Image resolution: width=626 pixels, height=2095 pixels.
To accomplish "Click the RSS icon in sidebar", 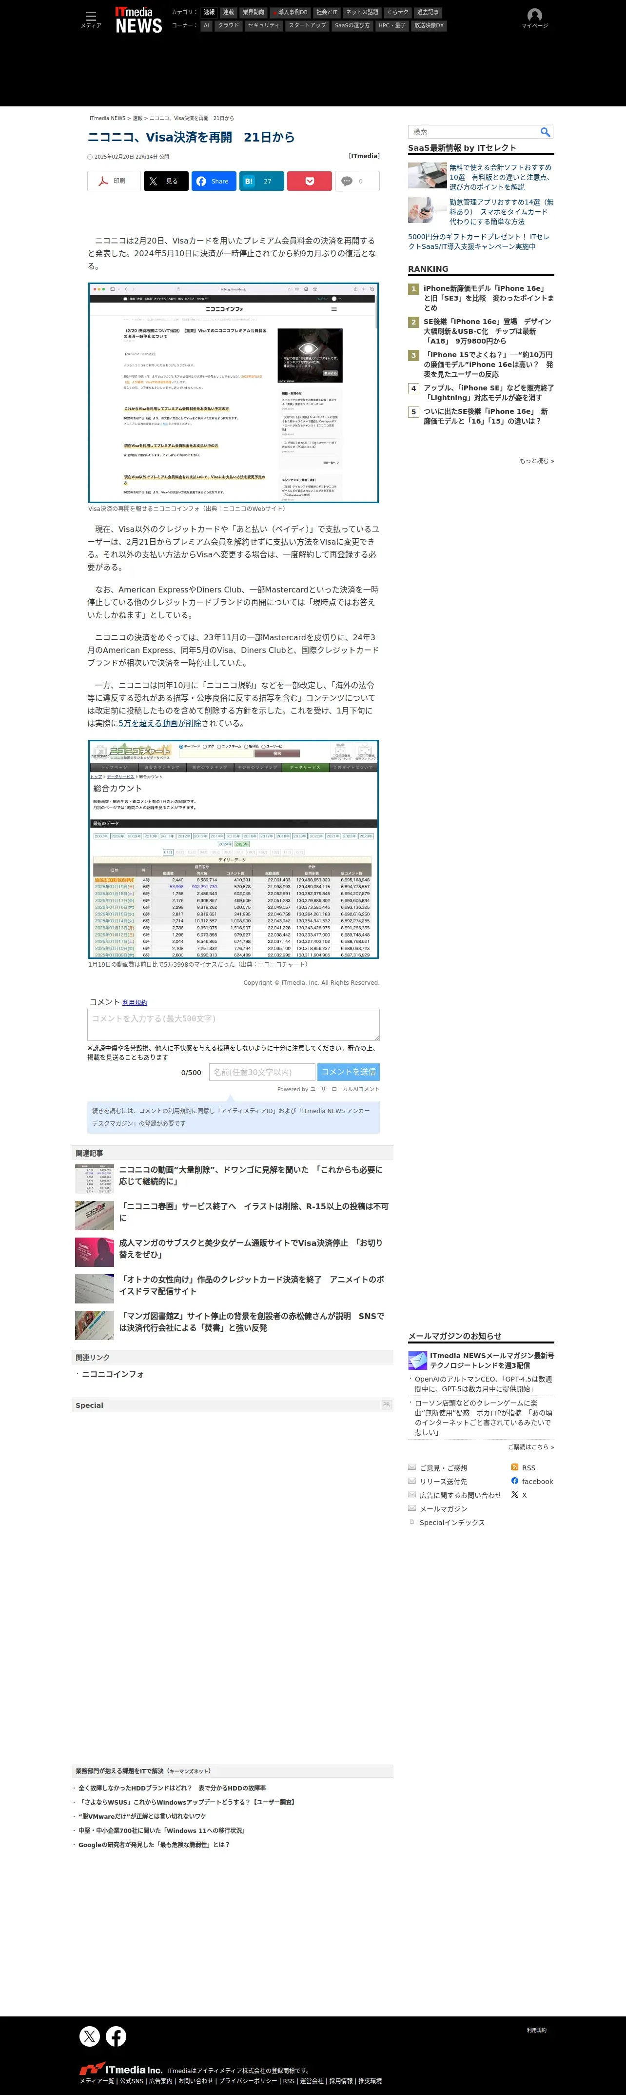I will [515, 1467].
